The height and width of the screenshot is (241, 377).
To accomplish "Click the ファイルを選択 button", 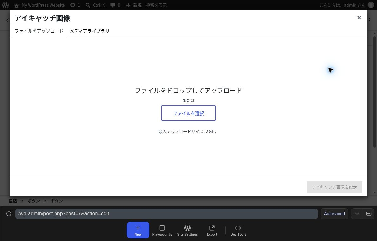I will [189, 113].
